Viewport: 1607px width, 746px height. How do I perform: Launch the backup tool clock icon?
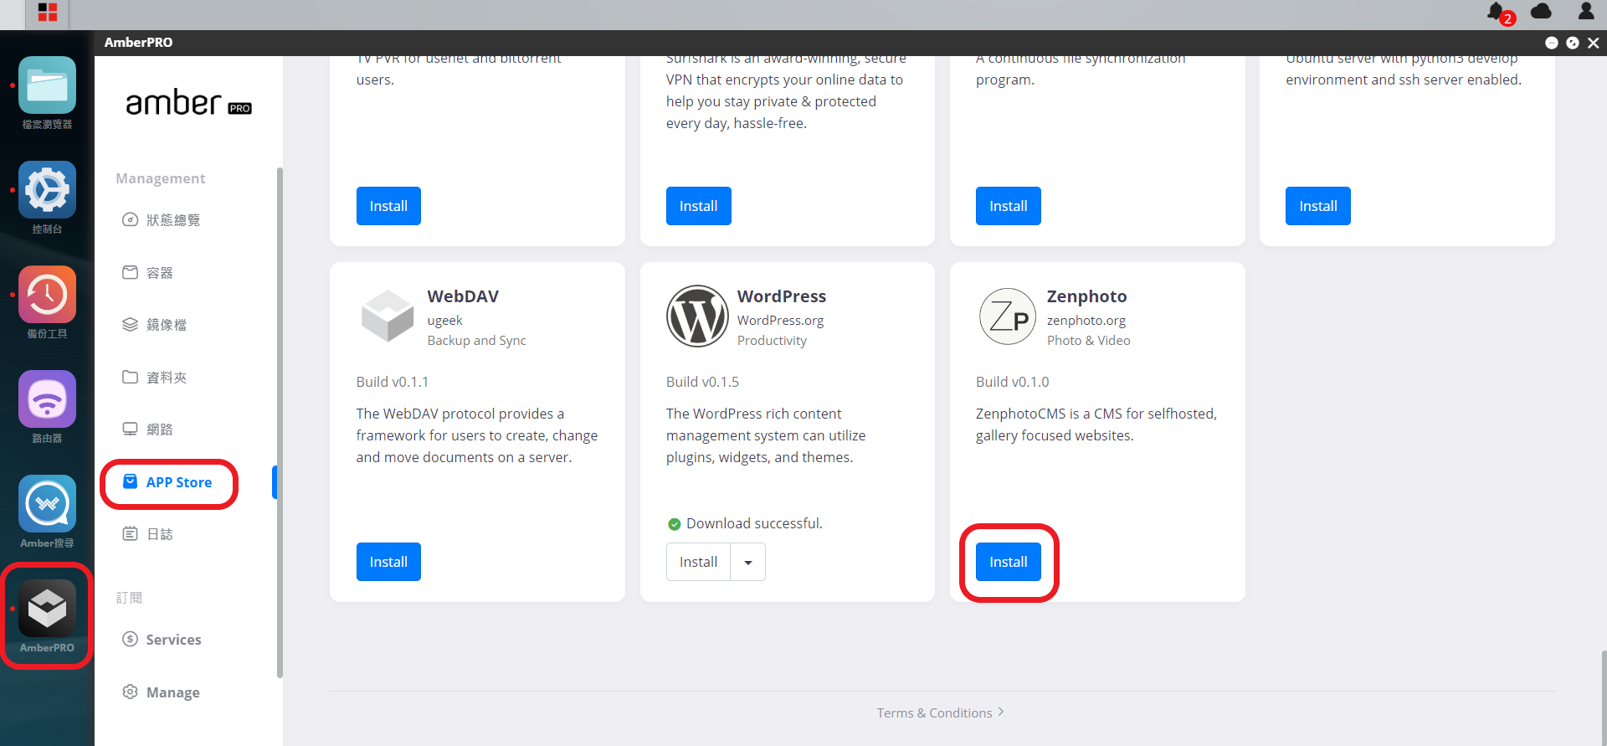(47, 295)
